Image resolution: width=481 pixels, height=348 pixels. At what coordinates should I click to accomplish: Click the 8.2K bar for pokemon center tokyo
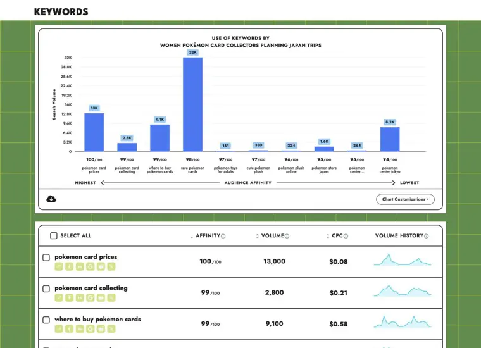[x=390, y=139]
